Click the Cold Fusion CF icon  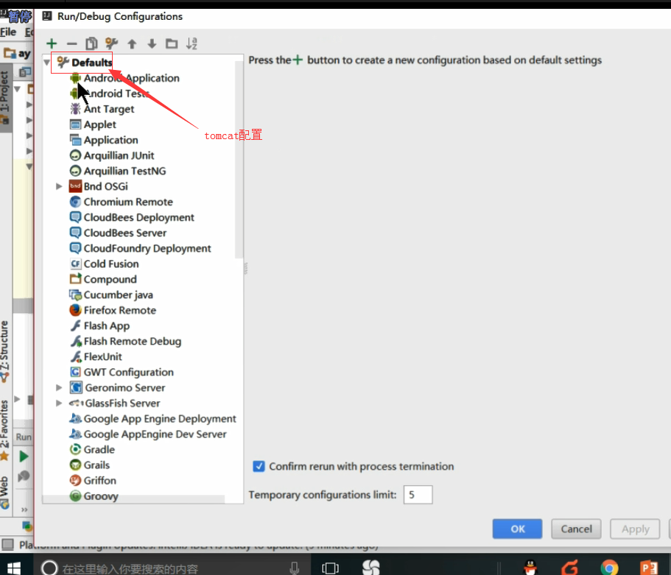(x=75, y=264)
